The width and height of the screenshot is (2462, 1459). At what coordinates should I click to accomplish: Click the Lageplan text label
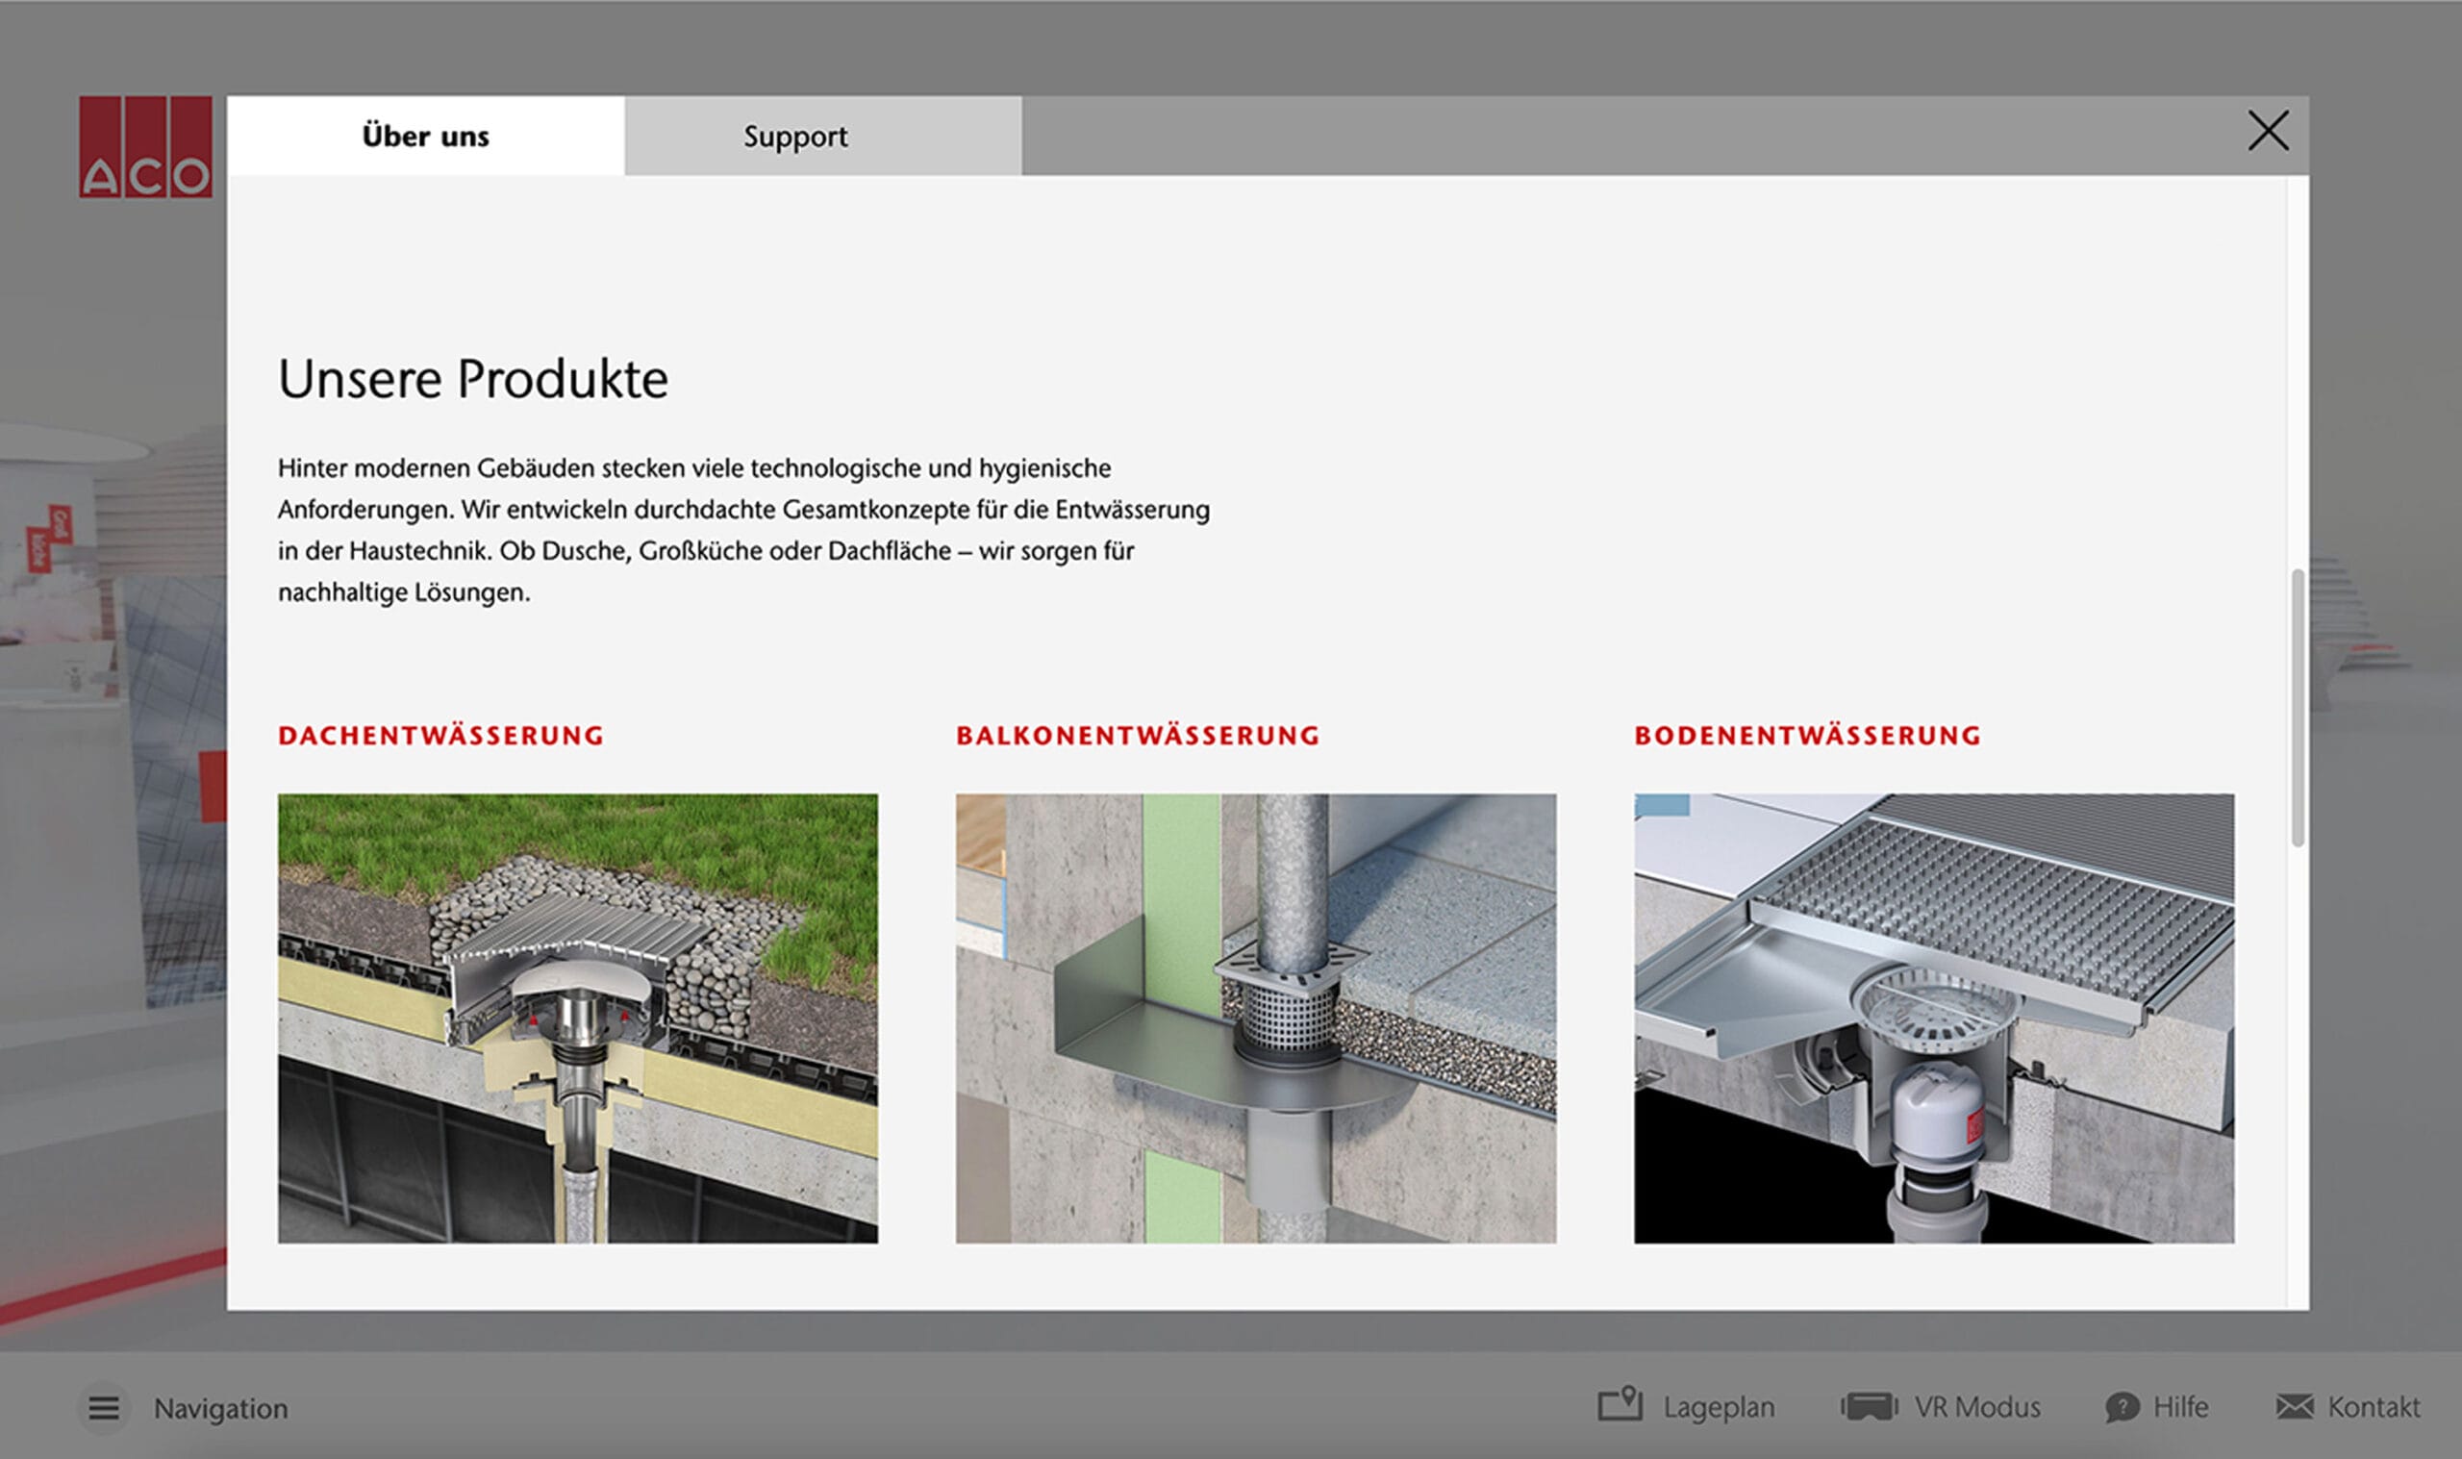pyautogui.click(x=1719, y=1407)
